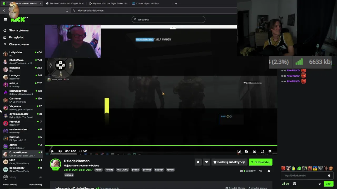Mute the player volume
The image size is (337, 189).
point(60,151)
